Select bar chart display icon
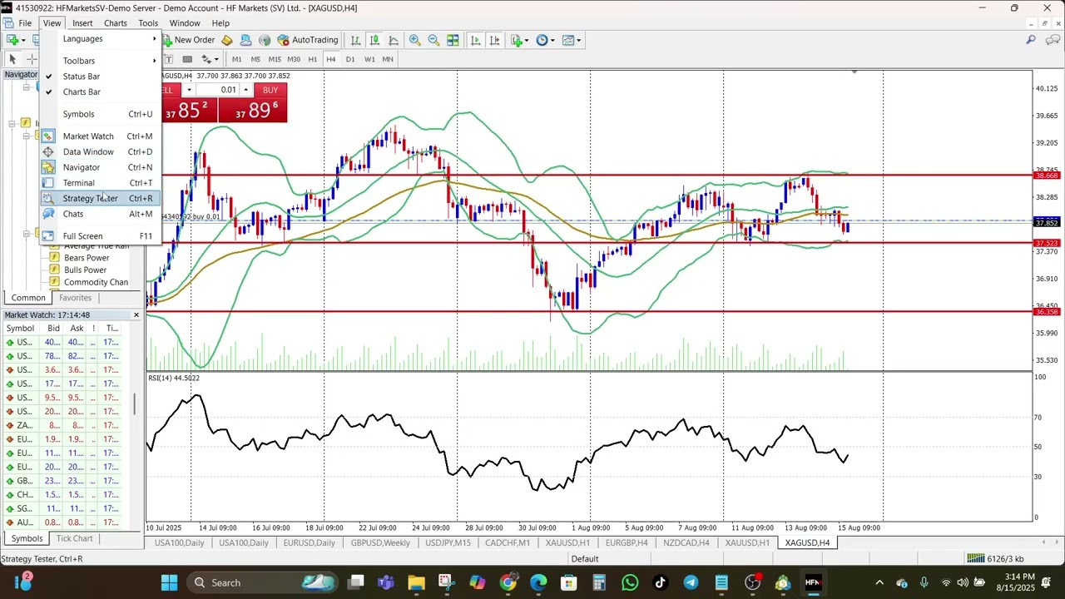The height and width of the screenshot is (599, 1065). 355,40
